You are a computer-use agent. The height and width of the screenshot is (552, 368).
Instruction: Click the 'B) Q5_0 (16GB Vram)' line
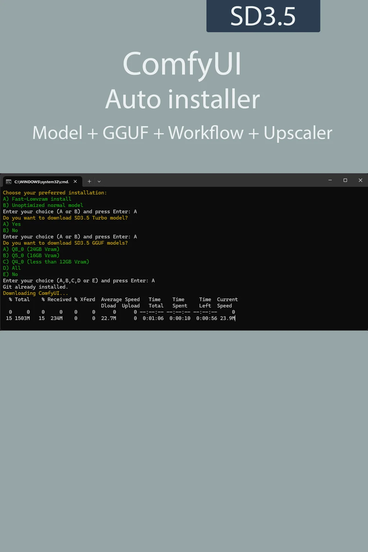31,256
